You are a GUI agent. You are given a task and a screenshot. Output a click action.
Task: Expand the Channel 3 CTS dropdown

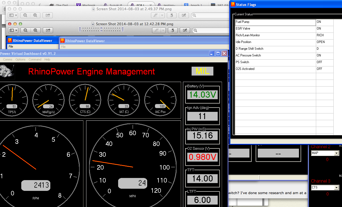click(336, 187)
